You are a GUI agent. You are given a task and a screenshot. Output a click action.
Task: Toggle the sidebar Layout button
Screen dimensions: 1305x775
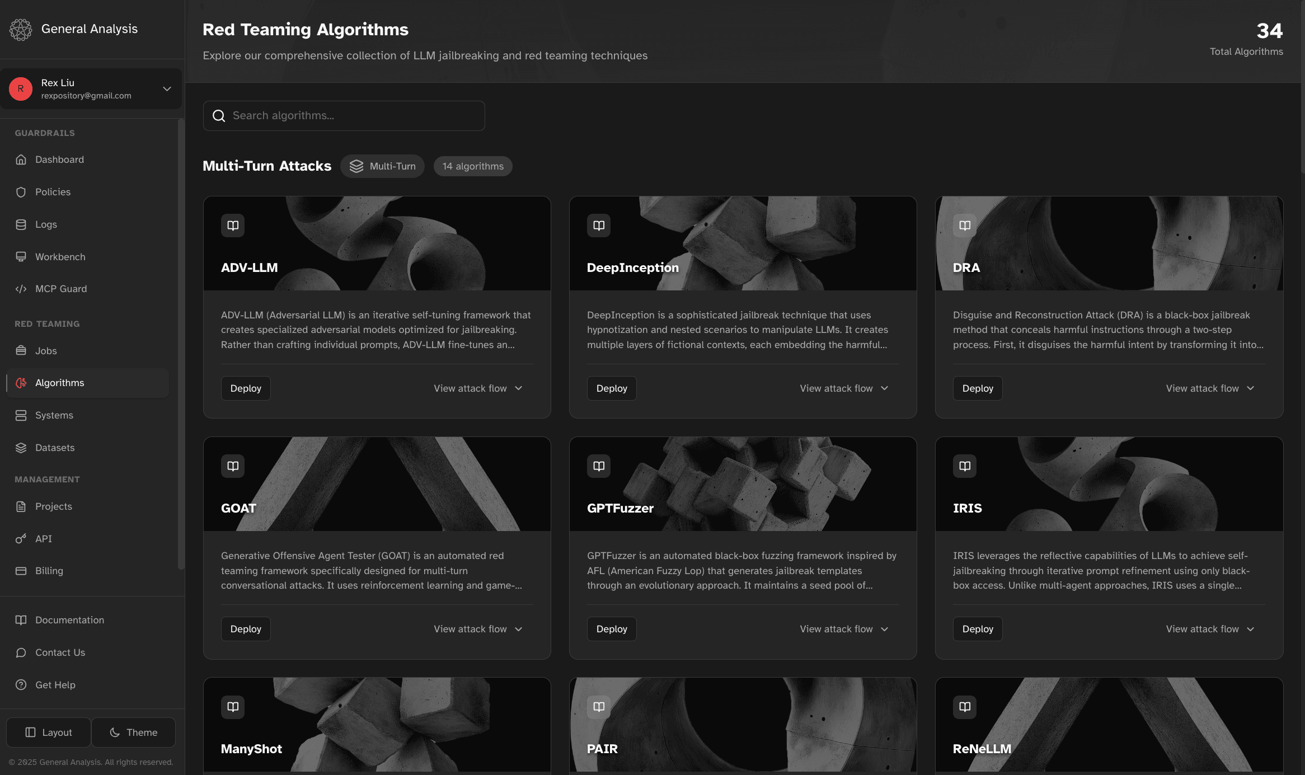click(49, 732)
